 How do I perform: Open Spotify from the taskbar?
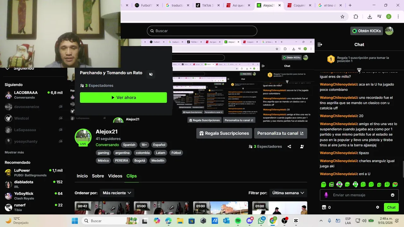[238, 221]
